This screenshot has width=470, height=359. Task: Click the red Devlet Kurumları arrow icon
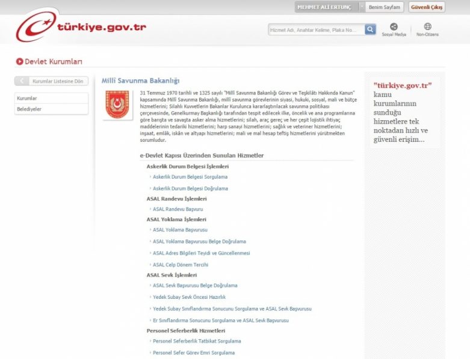19,61
